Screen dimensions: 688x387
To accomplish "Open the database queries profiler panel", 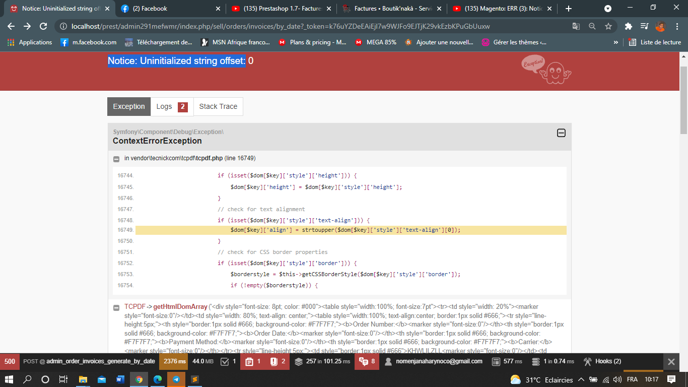I will click(x=322, y=361).
